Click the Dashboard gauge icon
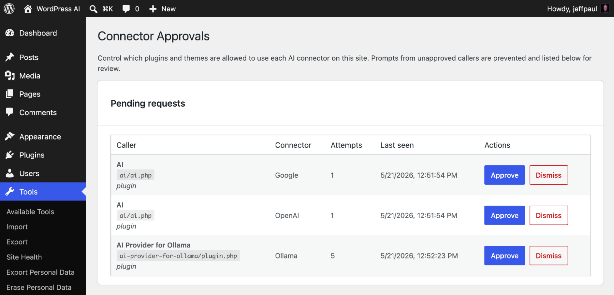614x295 pixels. (10, 33)
